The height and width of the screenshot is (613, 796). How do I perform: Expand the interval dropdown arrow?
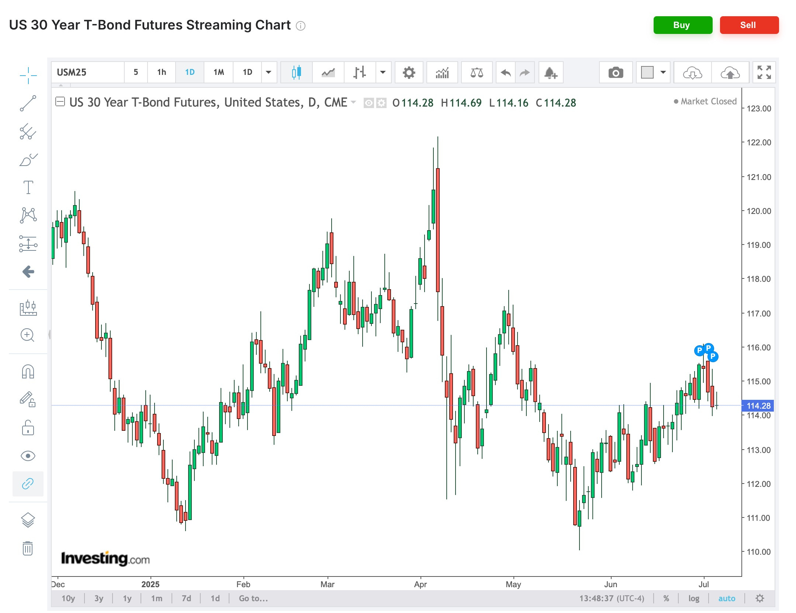[x=269, y=72]
